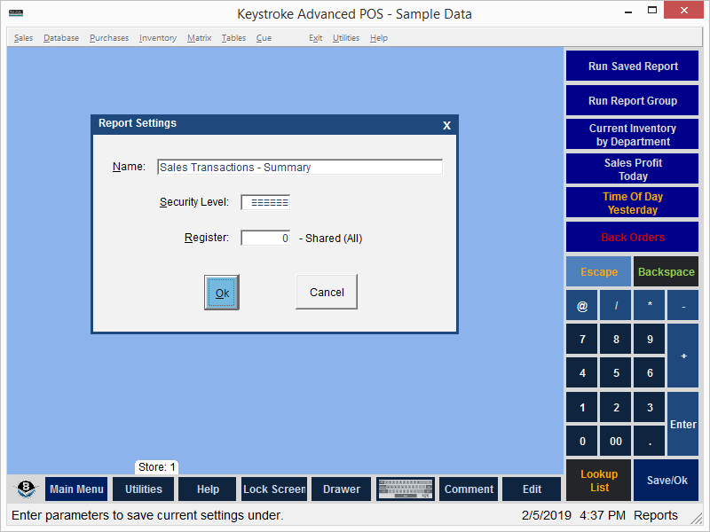The width and height of the screenshot is (710, 532).
Task: Open the Inventory menu
Action: 157,38
